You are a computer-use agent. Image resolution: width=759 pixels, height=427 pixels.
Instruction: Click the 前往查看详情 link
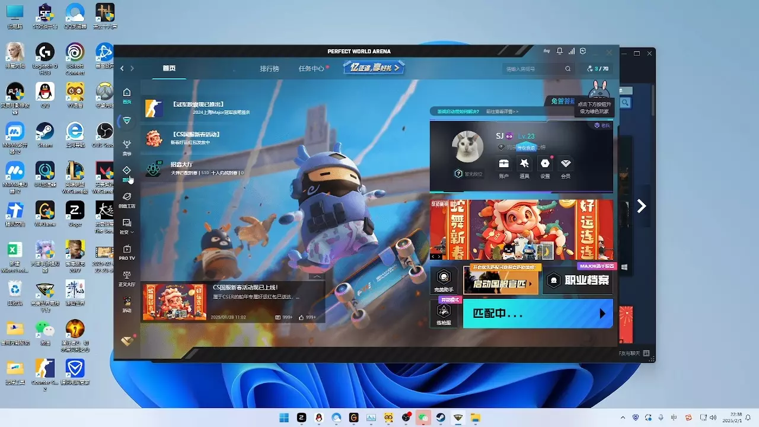pyautogui.click(x=502, y=111)
